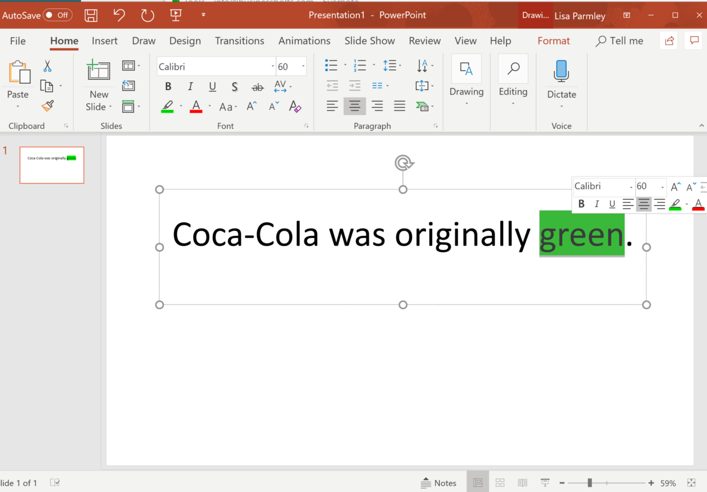Expand the Paste options arrow
Screen dimensions: 707x492
click(18, 107)
